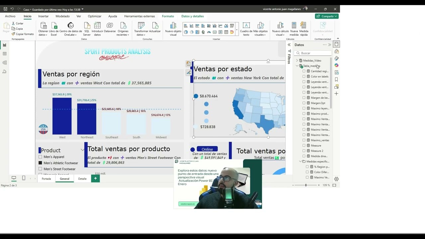Insert Nuevo objeto visual
This screenshot has height=239, width=425.
pos(173,29)
